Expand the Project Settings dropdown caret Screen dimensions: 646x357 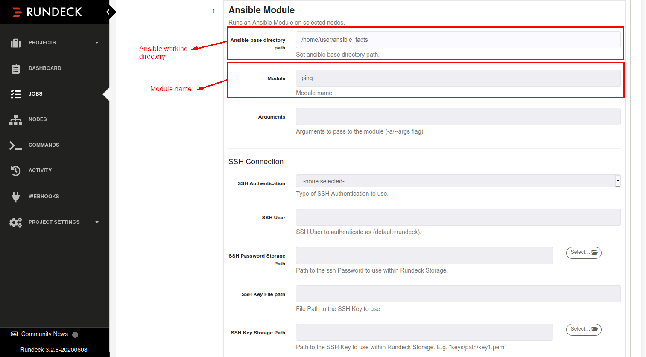(x=97, y=222)
